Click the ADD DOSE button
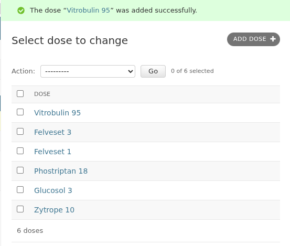 (253, 39)
